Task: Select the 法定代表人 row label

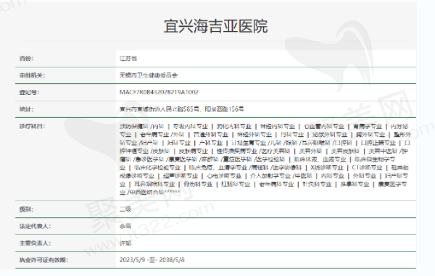Action: pyautogui.click(x=35, y=226)
